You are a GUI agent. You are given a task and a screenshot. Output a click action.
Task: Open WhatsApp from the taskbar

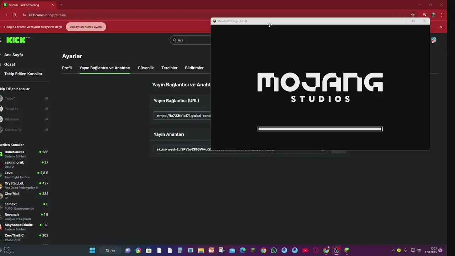point(274,250)
